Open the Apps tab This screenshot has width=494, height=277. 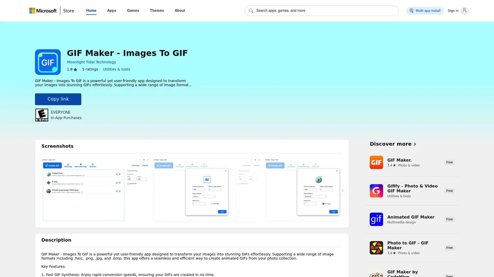(112, 11)
